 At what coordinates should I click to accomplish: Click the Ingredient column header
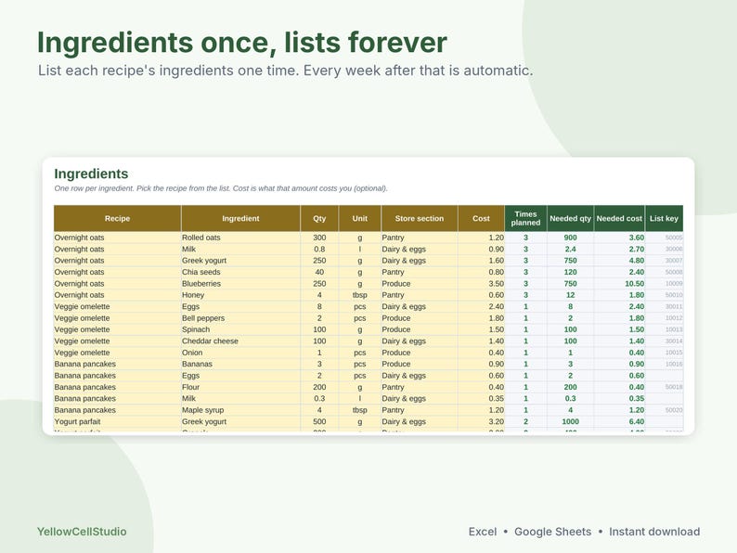[240, 218]
